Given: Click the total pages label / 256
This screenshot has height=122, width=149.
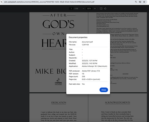Looking at the screenshot, I should pos(76,8).
